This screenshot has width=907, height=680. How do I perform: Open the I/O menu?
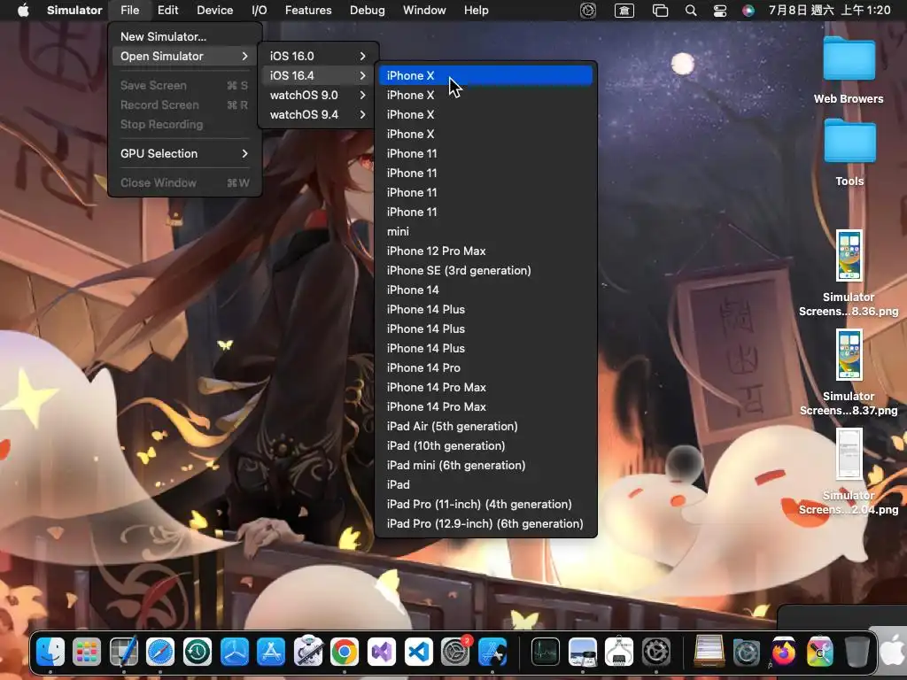pyautogui.click(x=260, y=10)
